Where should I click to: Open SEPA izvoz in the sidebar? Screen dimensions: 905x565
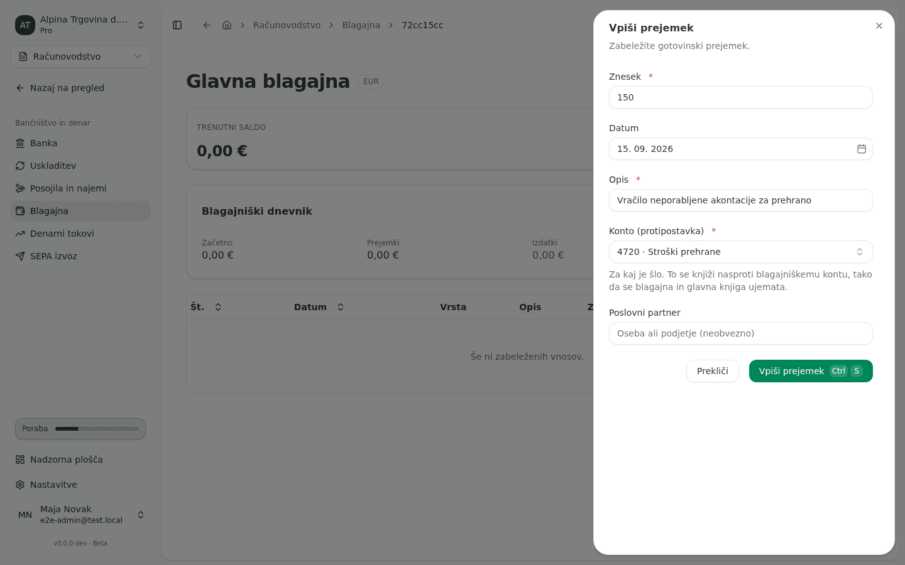click(80, 256)
